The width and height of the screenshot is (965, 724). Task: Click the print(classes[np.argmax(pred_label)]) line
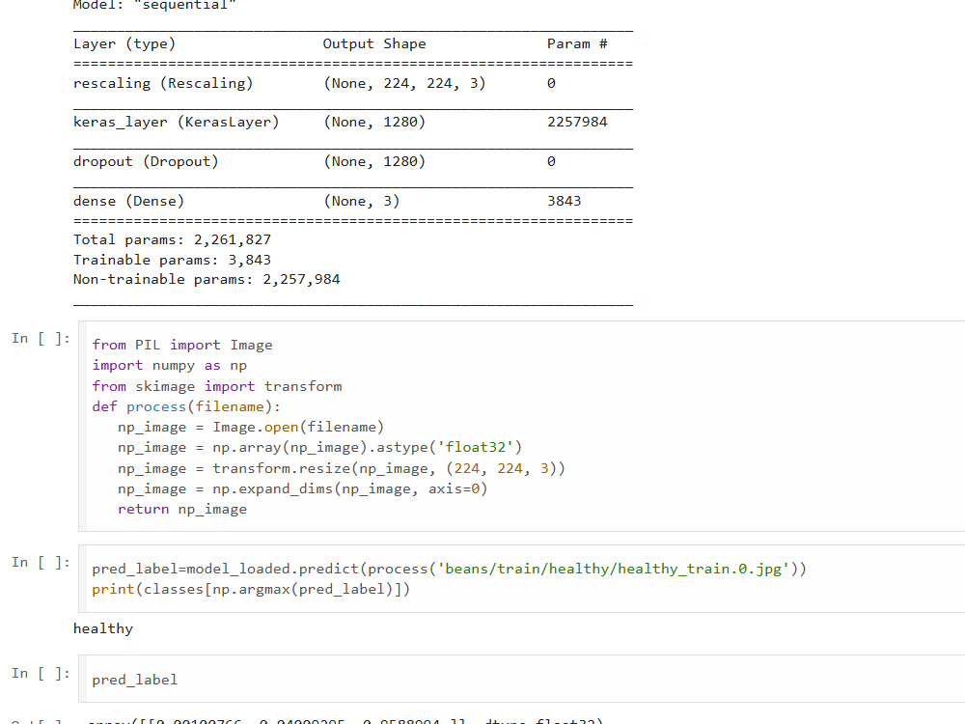(251, 589)
